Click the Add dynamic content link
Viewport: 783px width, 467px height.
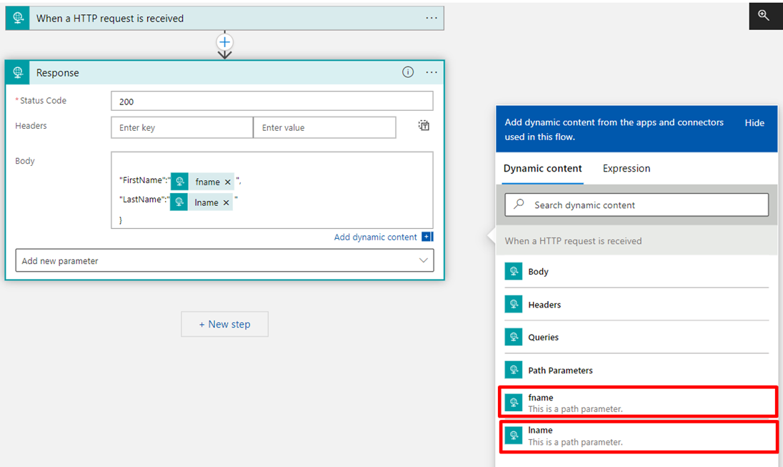point(376,237)
